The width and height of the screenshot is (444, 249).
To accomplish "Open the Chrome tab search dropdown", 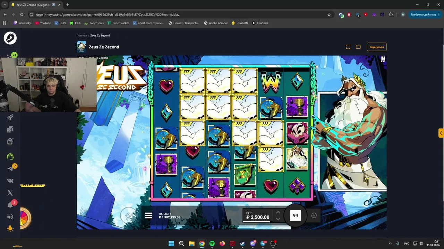I will tap(5, 4).
